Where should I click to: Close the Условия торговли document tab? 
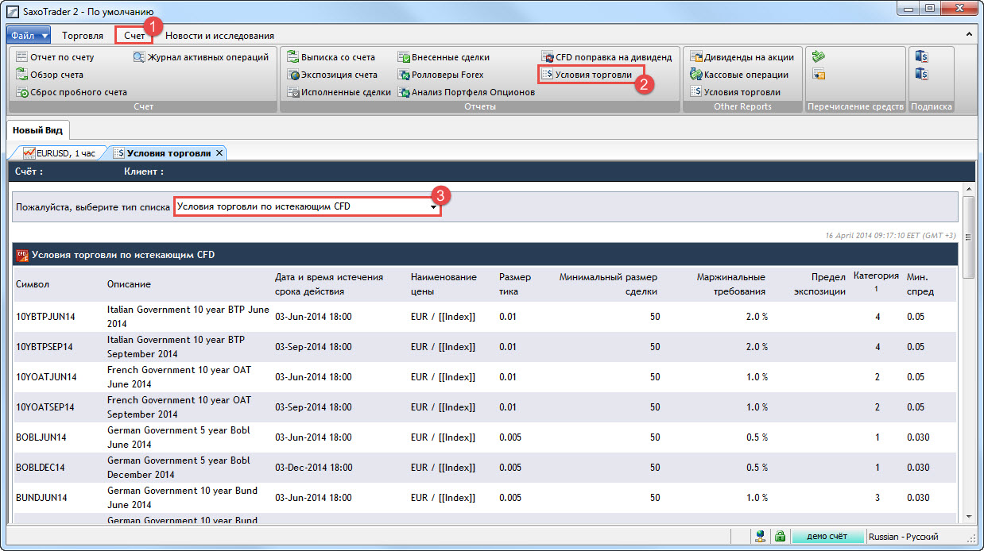pyautogui.click(x=220, y=152)
